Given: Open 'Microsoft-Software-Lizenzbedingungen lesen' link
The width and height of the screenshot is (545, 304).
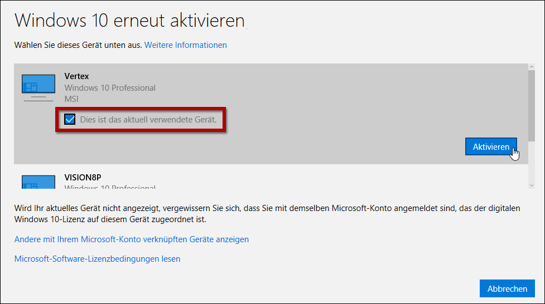Looking at the screenshot, I should [97, 259].
